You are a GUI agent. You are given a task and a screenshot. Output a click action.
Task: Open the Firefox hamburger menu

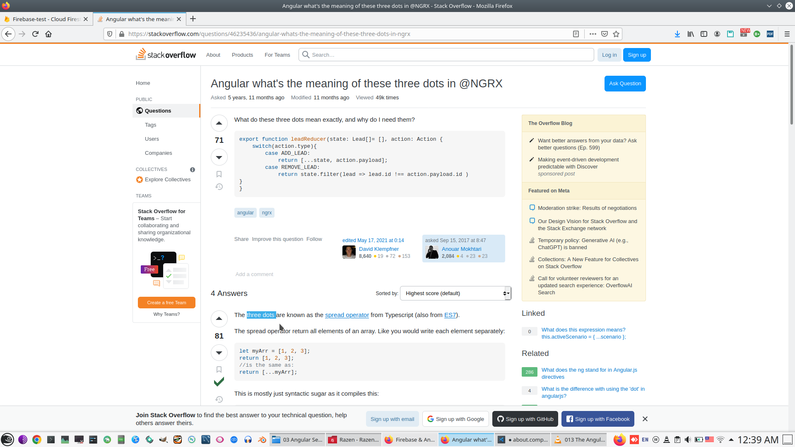788,34
